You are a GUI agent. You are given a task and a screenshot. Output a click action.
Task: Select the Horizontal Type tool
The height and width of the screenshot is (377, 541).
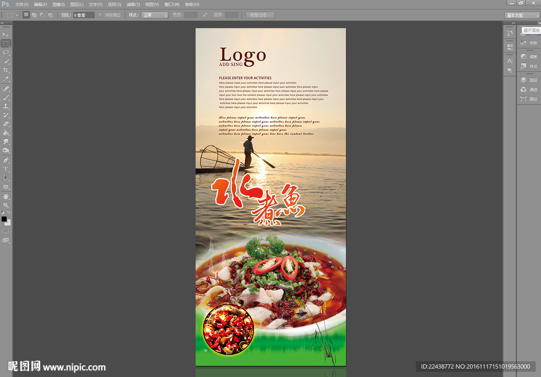click(x=6, y=169)
